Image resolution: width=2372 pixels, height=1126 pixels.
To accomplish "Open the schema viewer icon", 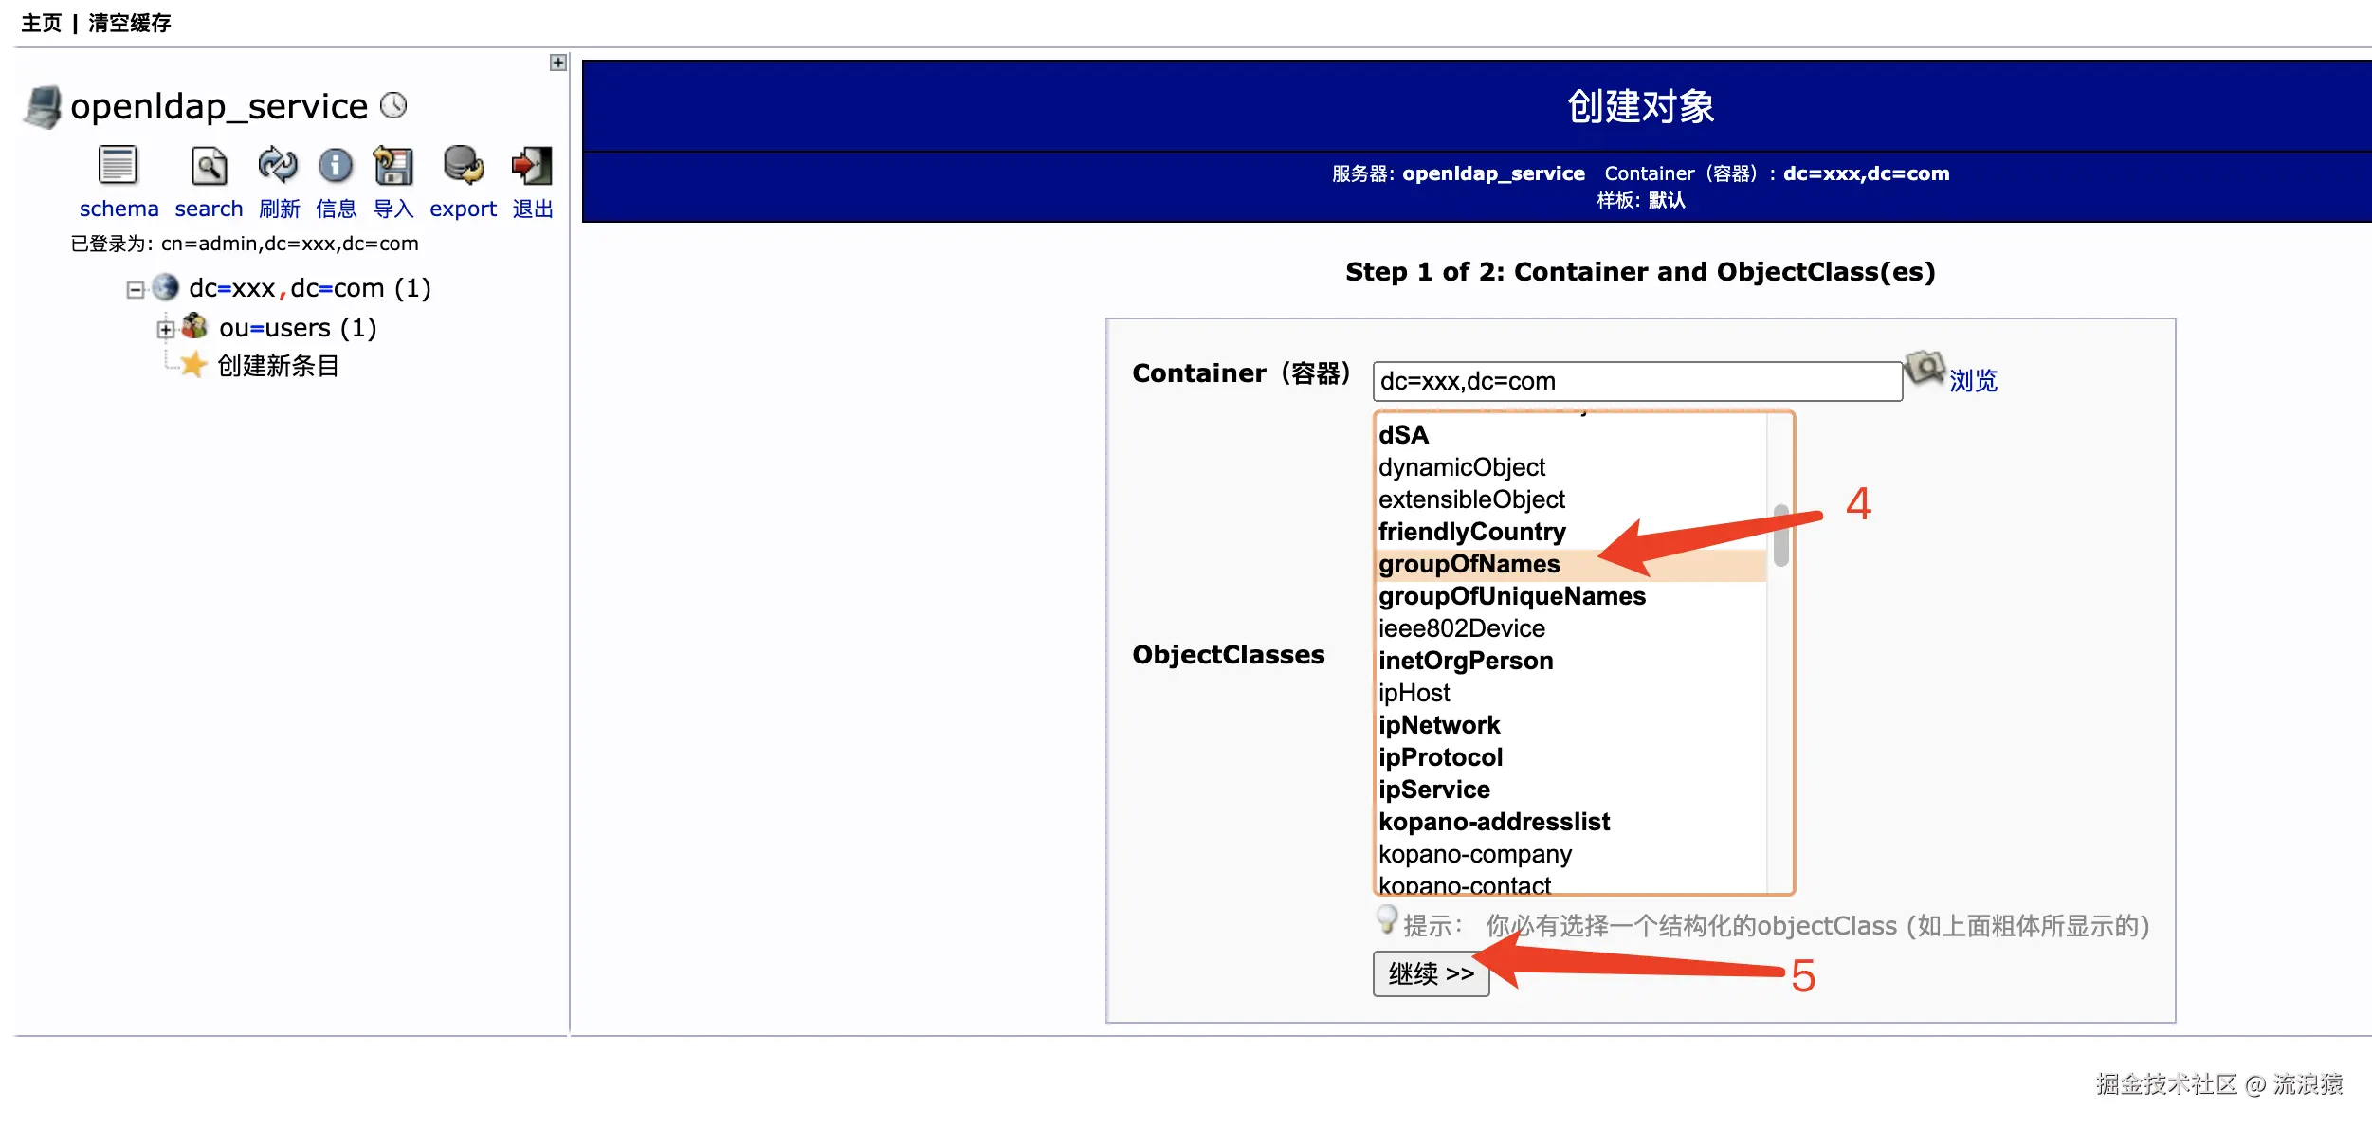I will coord(119,167).
